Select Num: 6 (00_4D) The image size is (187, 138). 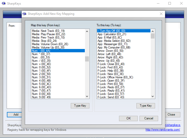pos(58,87)
